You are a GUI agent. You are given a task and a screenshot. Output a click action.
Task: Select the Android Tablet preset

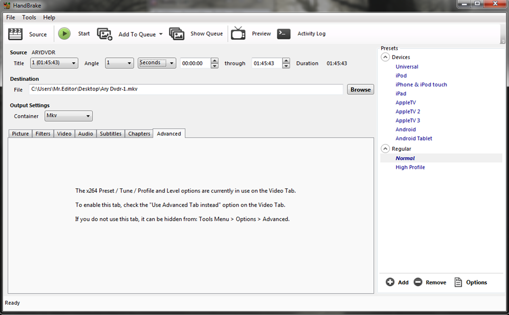(x=413, y=138)
